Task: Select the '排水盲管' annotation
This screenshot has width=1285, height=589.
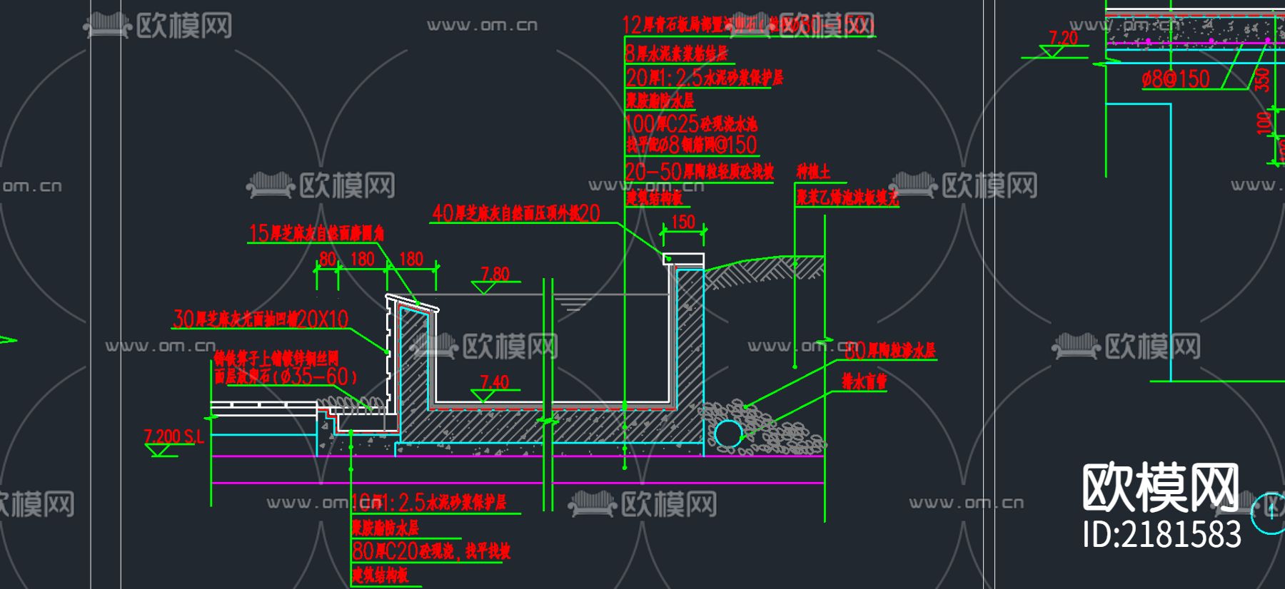Action: point(864,381)
